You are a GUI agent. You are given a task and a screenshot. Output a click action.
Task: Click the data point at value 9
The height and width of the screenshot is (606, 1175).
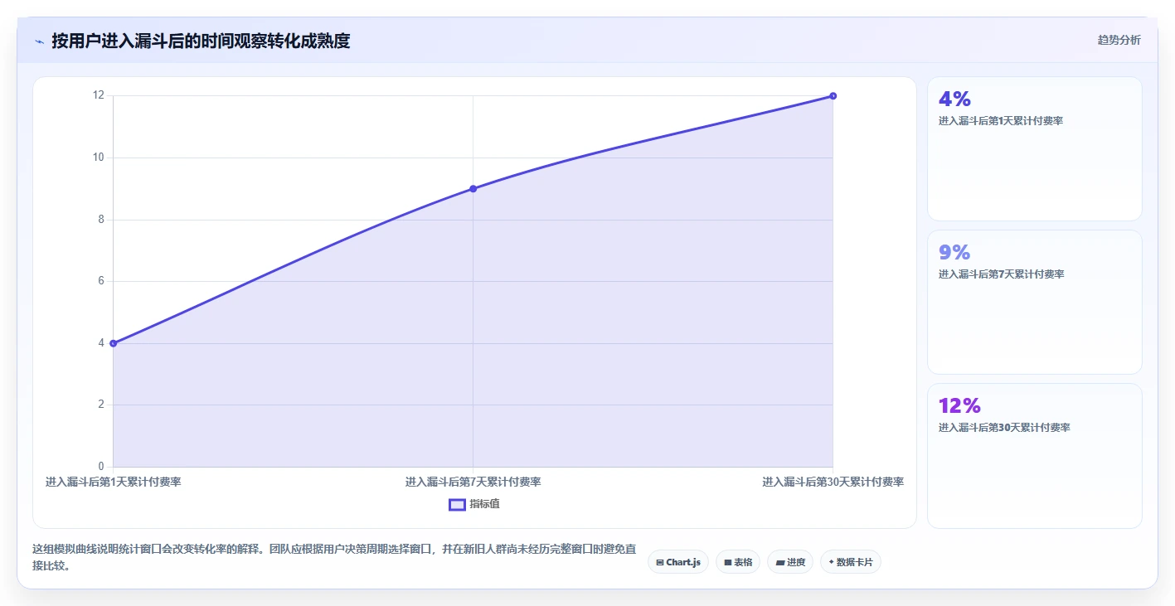coord(473,189)
